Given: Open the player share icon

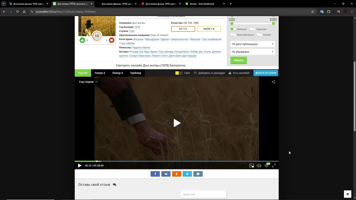Looking at the screenshot, I should [273, 82].
